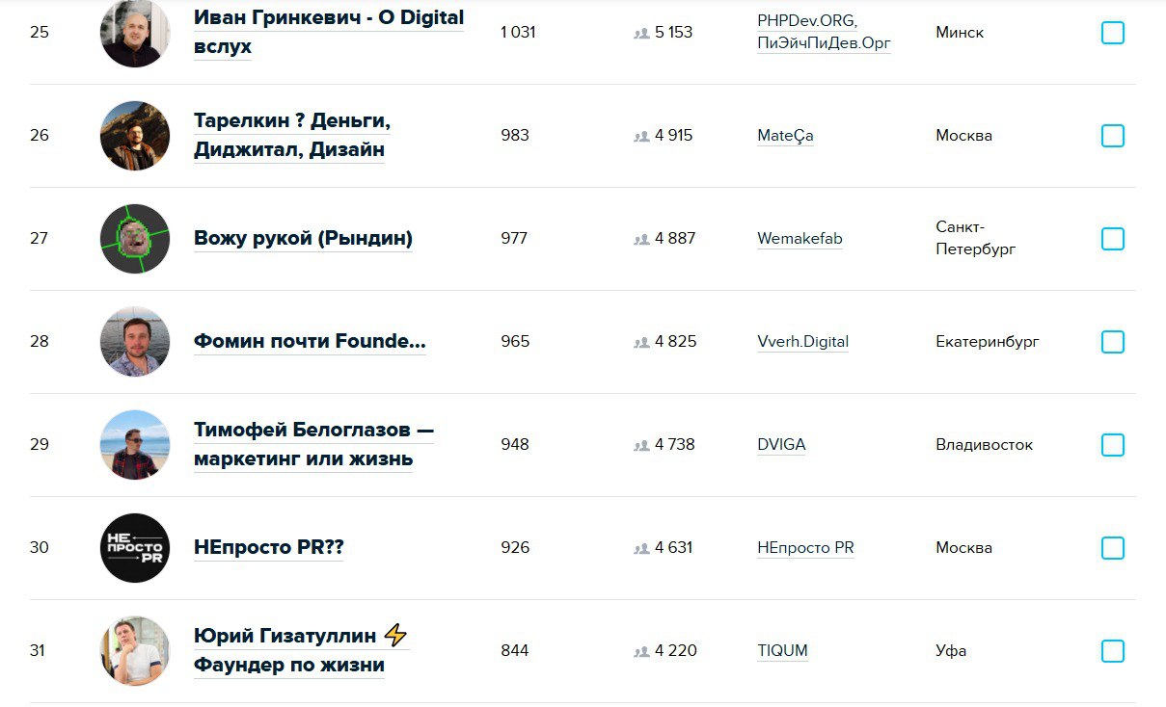Follow the Тимофей Белоглазов channel title link
1166x707 pixels.
click(x=313, y=444)
